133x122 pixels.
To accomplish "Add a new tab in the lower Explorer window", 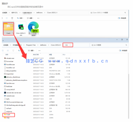I will (x=3, y=40).
